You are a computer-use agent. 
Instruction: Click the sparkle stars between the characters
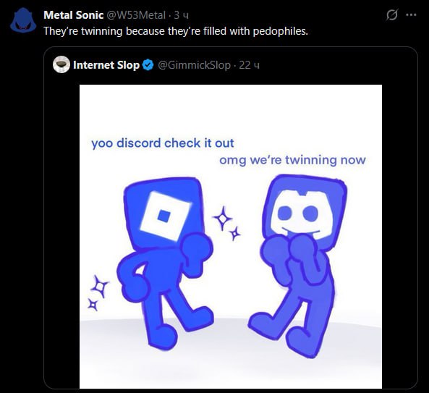click(x=227, y=224)
